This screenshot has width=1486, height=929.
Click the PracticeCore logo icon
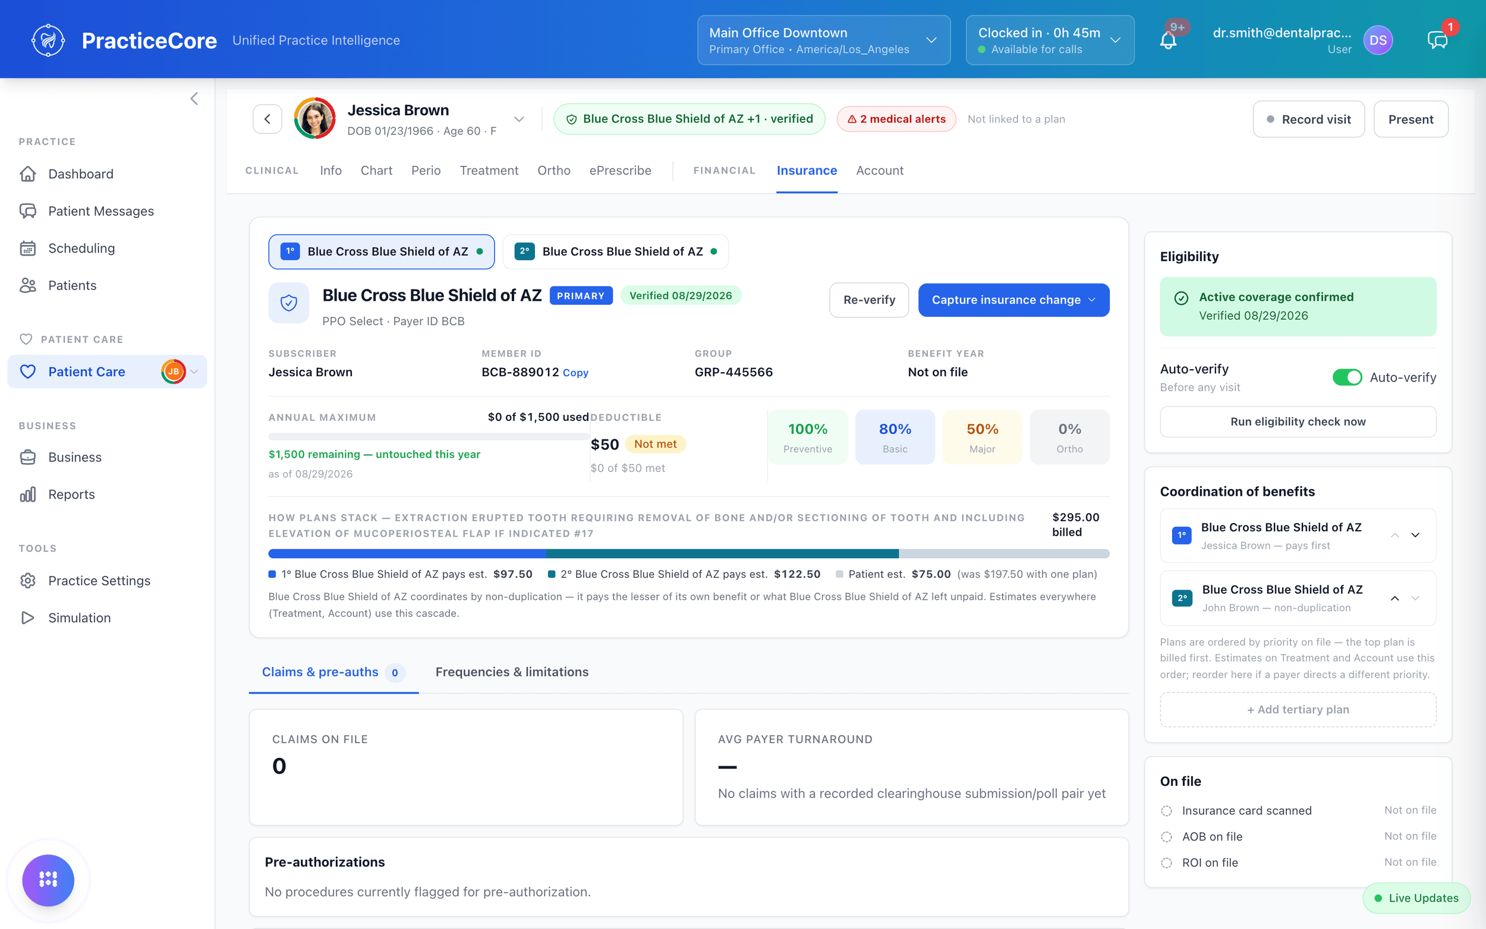tap(48, 40)
